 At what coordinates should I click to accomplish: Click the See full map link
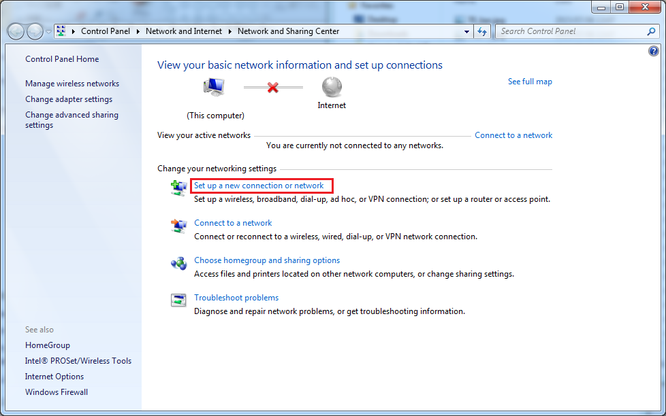(530, 82)
